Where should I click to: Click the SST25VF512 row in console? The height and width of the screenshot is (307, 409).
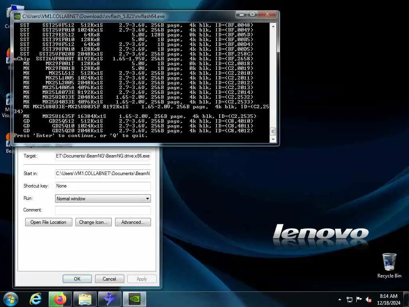click(137, 25)
